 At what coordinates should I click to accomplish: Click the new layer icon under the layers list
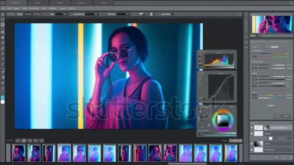(283, 158)
